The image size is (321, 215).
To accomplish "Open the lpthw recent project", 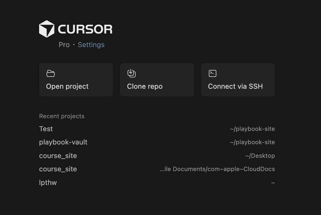I will click(x=48, y=183).
